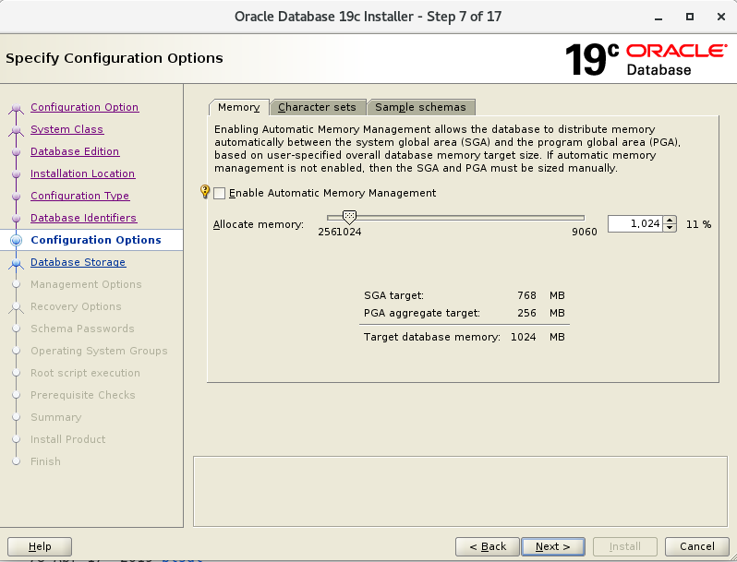Click the PGA aggregate target value 256
This screenshot has width=737, height=562.
point(526,313)
